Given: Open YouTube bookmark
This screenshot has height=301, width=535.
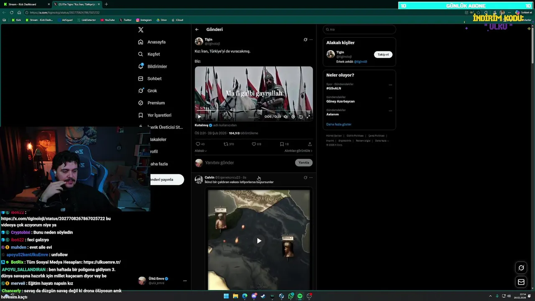Looking at the screenshot, I should (107, 20).
